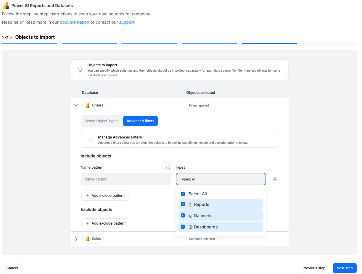This screenshot has width=362, height=274.
Task: Click Add include pattern button
Action: pyautogui.click(x=105, y=196)
